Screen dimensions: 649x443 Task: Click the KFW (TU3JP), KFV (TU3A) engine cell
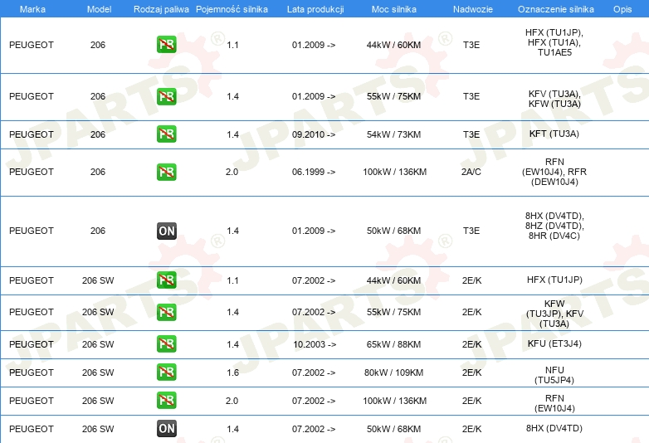pyautogui.click(x=554, y=314)
